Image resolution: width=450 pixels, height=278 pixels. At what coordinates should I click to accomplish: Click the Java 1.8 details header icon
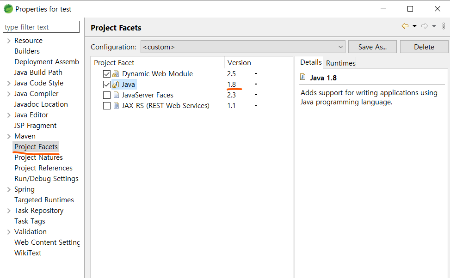(x=303, y=77)
